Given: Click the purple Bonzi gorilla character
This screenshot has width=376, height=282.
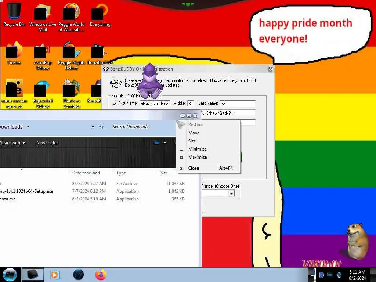Looking at the screenshot, I should tap(150, 81).
